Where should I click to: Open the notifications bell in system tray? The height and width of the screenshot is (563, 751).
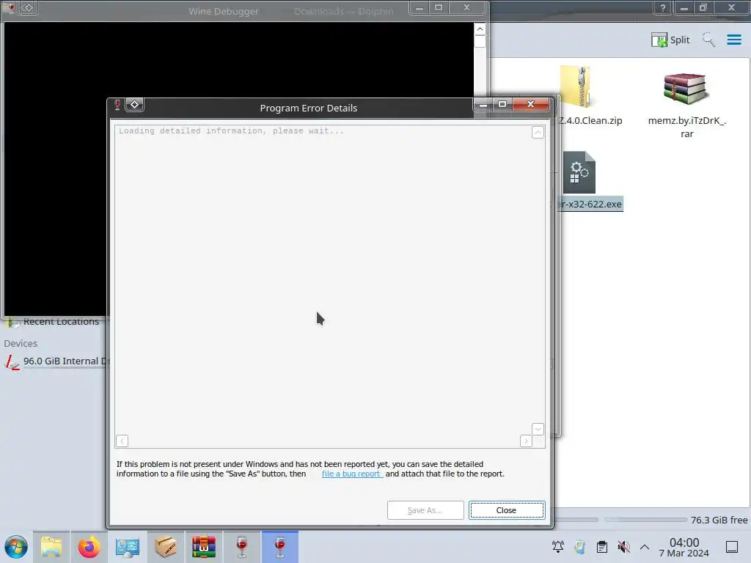pyautogui.click(x=558, y=547)
